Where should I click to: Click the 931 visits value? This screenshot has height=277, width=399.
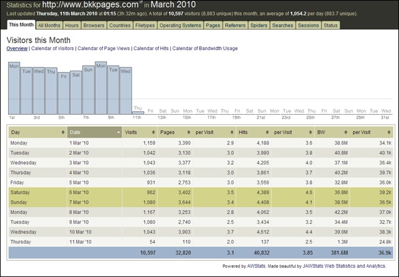click(151, 182)
